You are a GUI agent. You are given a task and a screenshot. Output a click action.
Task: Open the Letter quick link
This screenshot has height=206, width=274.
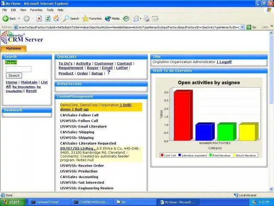(122, 68)
